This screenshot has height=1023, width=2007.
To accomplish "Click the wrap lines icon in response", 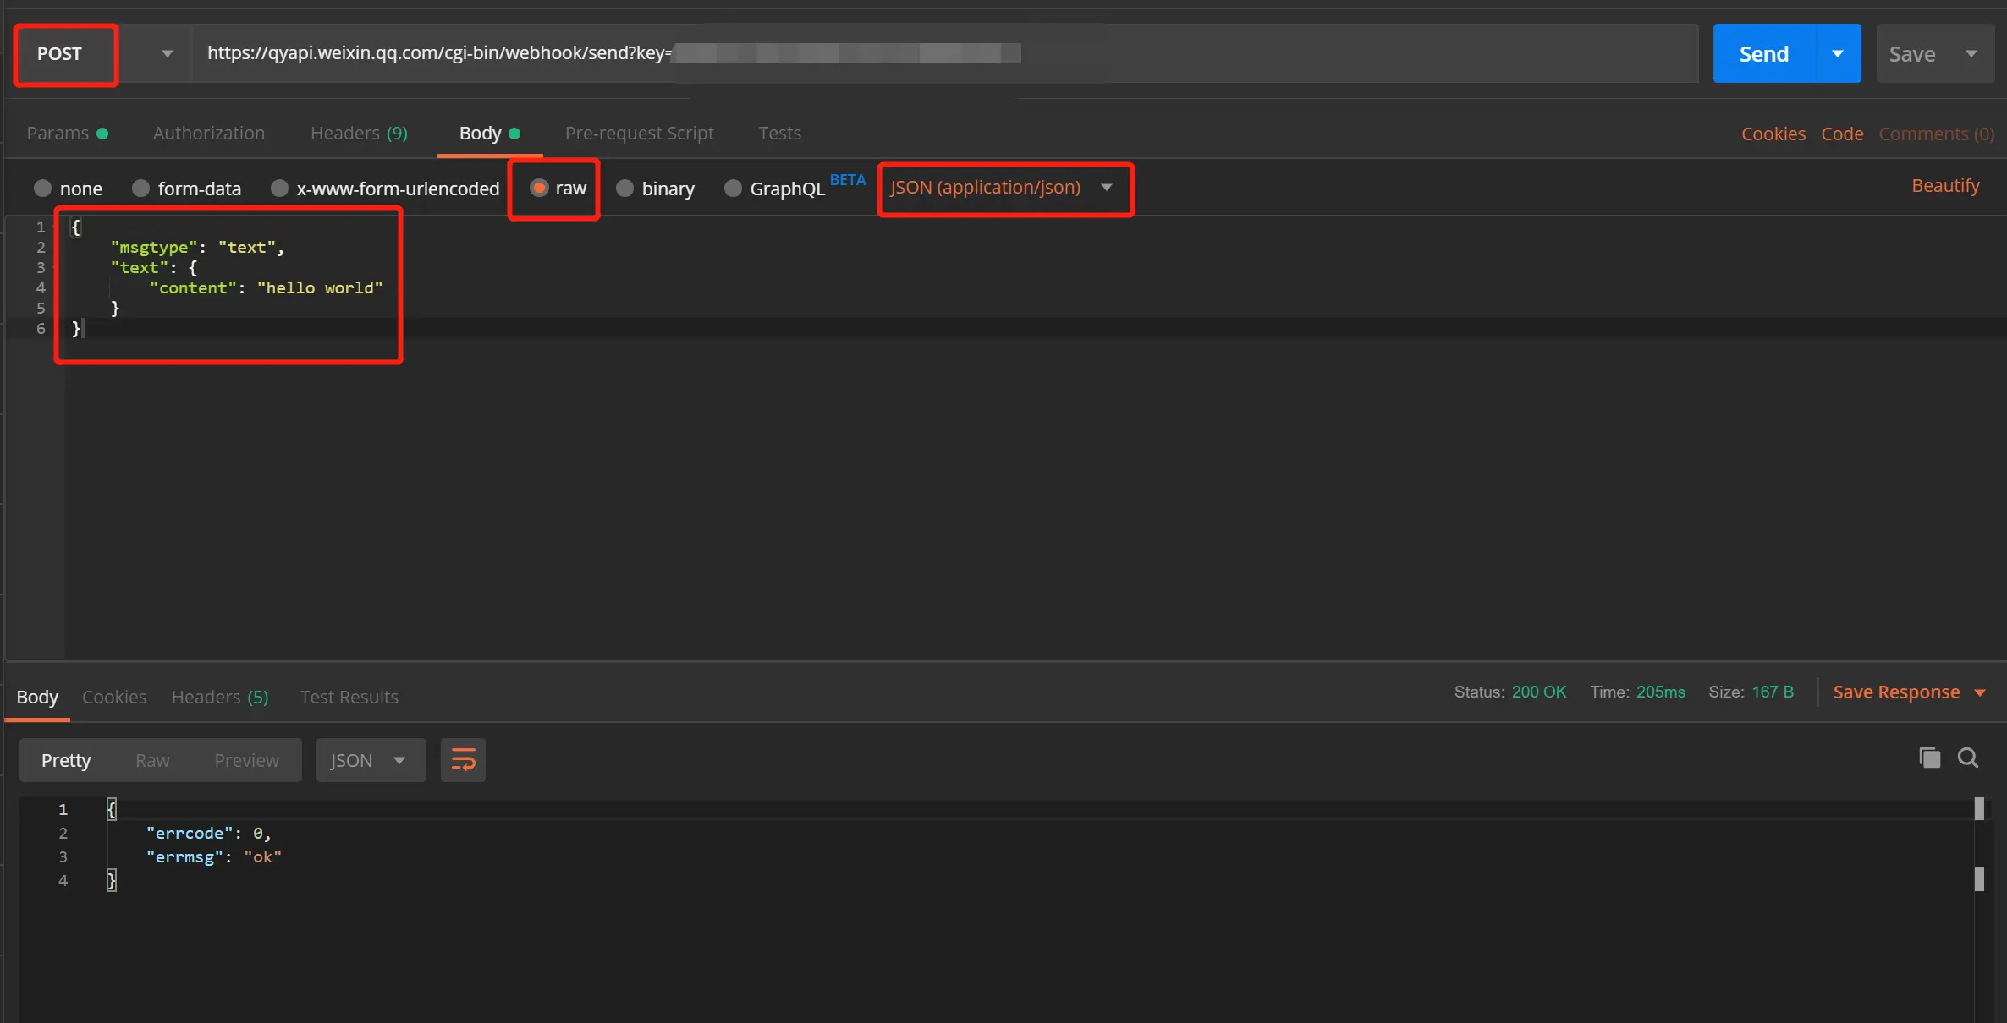I will 463,759.
